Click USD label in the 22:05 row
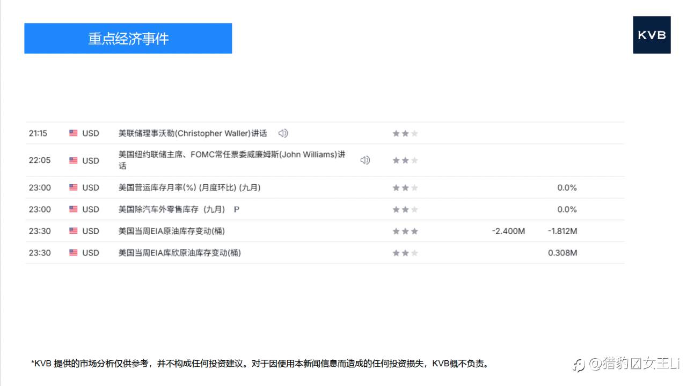 91,160
